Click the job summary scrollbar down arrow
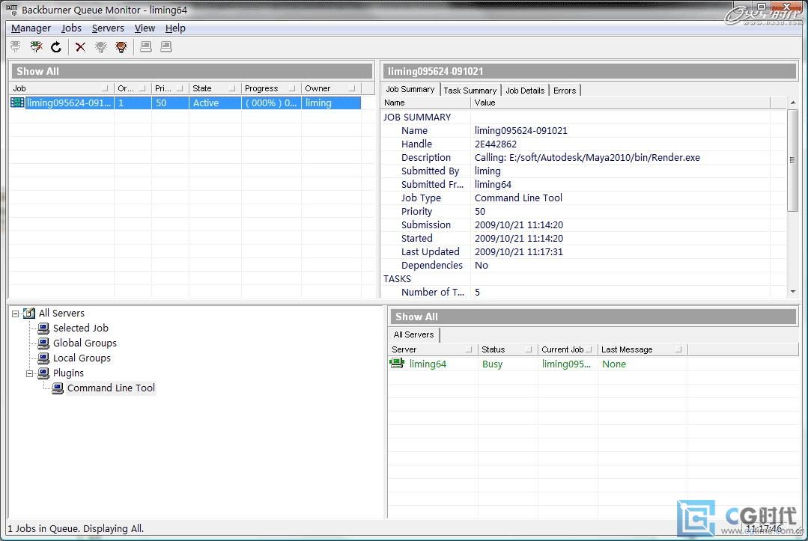 (x=793, y=292)
